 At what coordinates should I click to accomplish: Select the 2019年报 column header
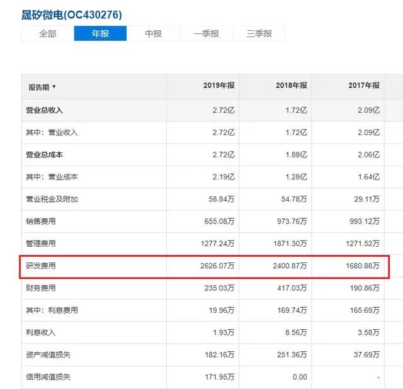coord(219,86)
